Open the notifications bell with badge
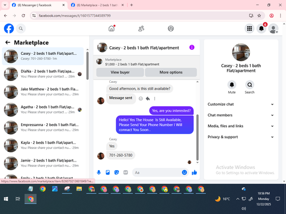Image resolution: width=286 pixels, height=214 pixels. point(261,29)
